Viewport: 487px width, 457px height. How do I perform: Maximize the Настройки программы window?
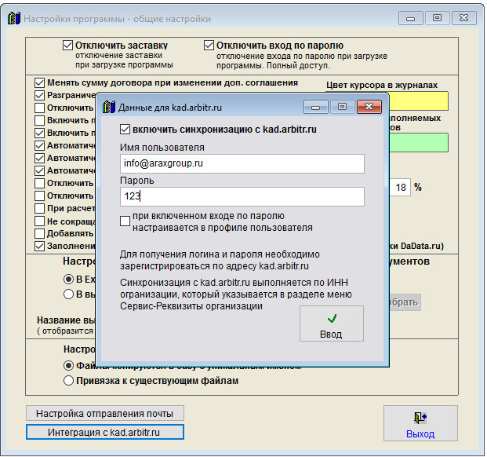(437, 18)
